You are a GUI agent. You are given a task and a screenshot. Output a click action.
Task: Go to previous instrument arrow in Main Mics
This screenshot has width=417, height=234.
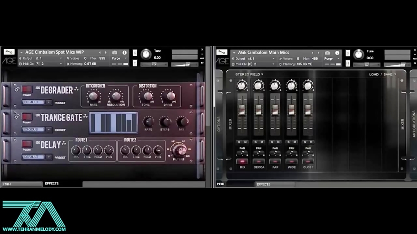(x=312, y=53)
